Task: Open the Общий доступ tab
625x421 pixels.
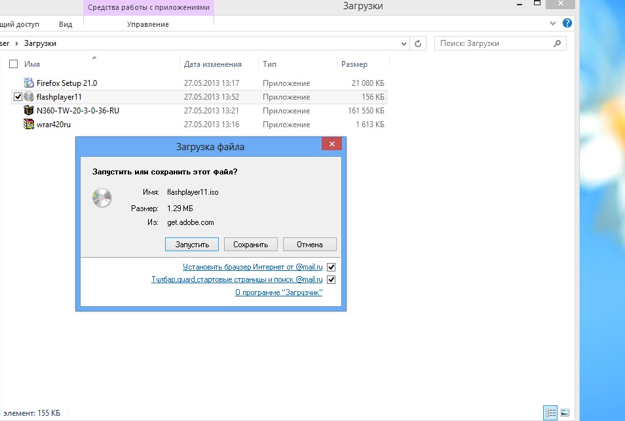Action: tap(20, 24)
